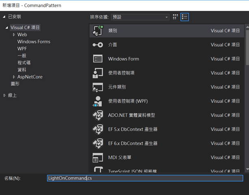Switch to medium icons list view
Viewport: 249px width, 195px height.
(184, 17)
